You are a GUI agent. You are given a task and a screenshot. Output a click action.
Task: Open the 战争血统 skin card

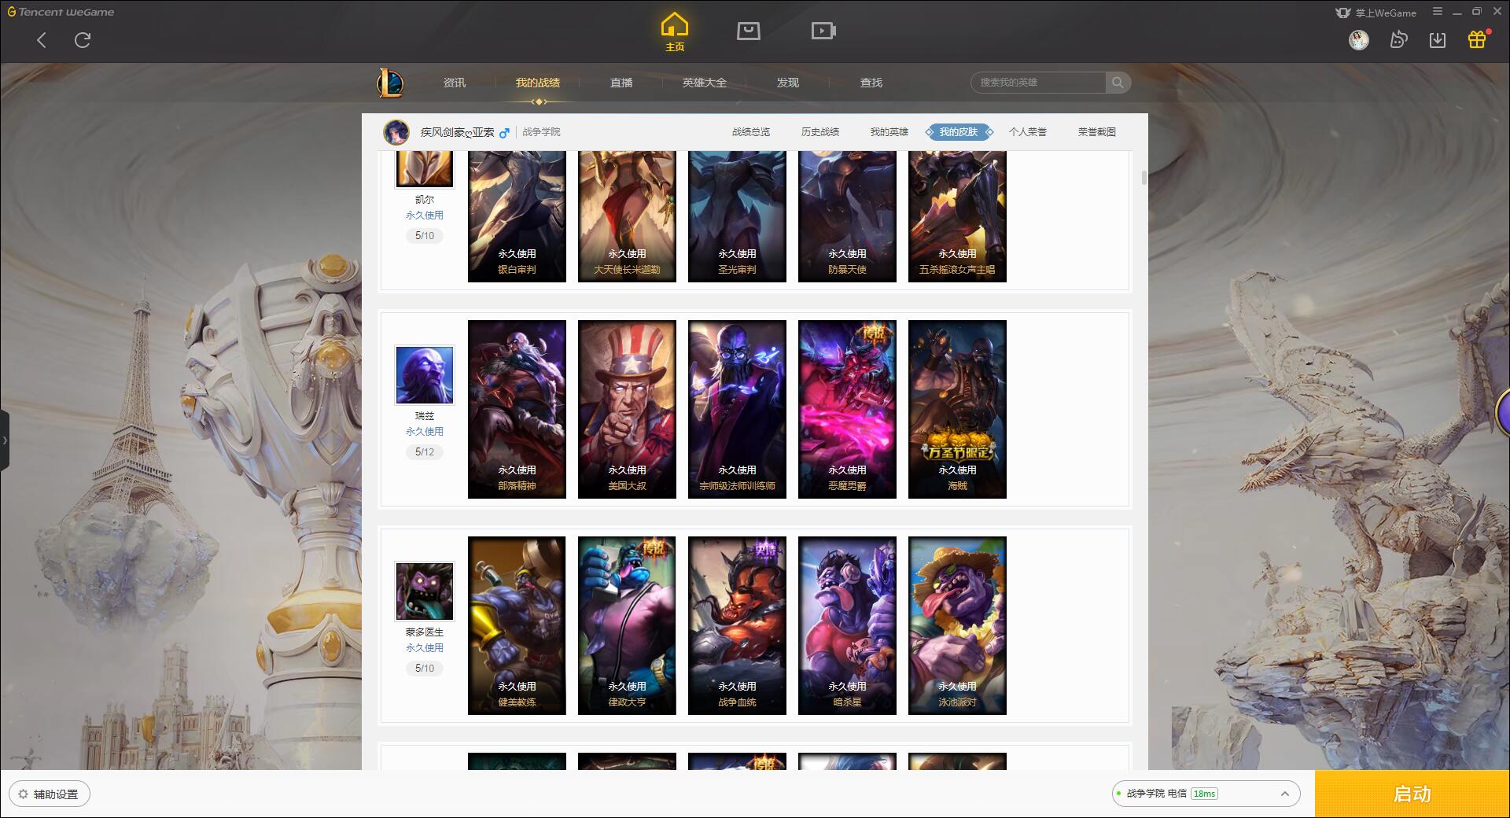pyautogui.click(x=737, y=625)
